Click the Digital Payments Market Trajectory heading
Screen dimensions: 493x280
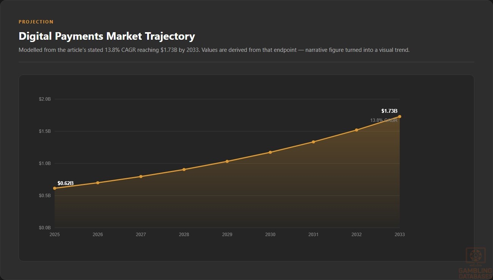107,36
